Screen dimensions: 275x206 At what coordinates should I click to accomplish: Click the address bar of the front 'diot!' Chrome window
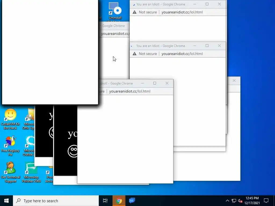click(130, 91)
